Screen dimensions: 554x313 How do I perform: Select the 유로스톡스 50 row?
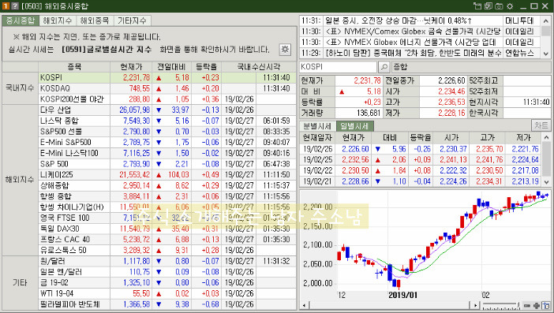click(x=167, y=250)
